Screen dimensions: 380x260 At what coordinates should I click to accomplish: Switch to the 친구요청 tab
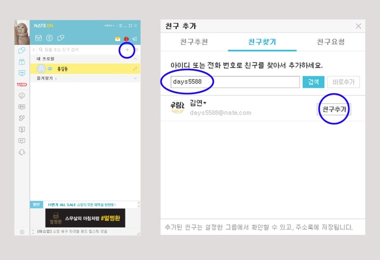click(x=331, y=42)
